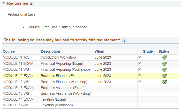
Task: Click Business Assurance (Workshop) description
Action: (x=66, y=93)
